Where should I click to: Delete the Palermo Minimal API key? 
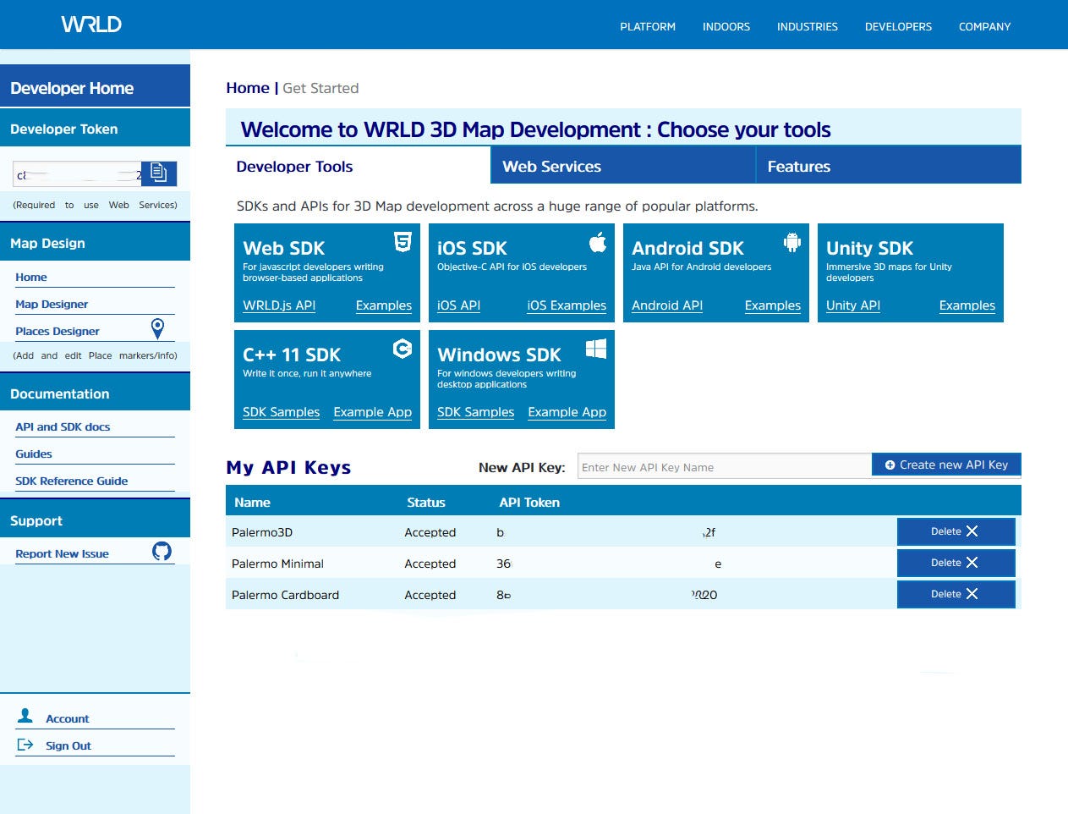click(956, 563)
